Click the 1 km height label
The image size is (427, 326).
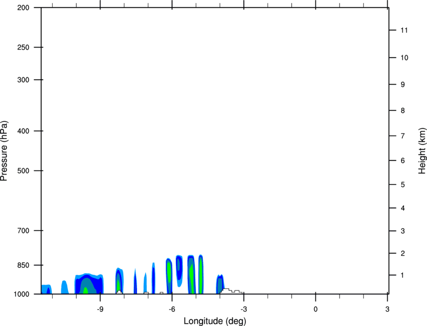[402, 275]
